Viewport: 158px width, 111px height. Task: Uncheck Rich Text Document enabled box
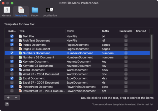click(12, 40)
